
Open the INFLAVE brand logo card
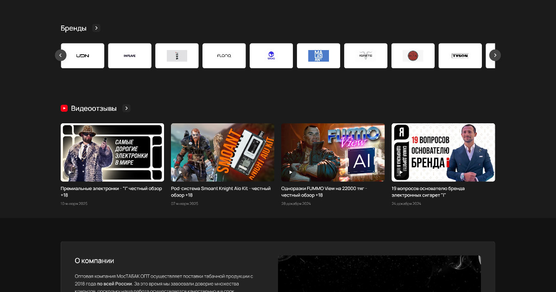[130, 56]
